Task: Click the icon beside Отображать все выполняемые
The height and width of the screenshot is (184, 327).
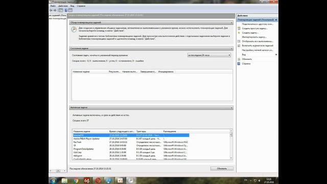Action: (239, 41)
